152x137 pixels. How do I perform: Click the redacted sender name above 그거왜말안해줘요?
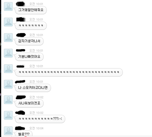(x=20, y=4)
